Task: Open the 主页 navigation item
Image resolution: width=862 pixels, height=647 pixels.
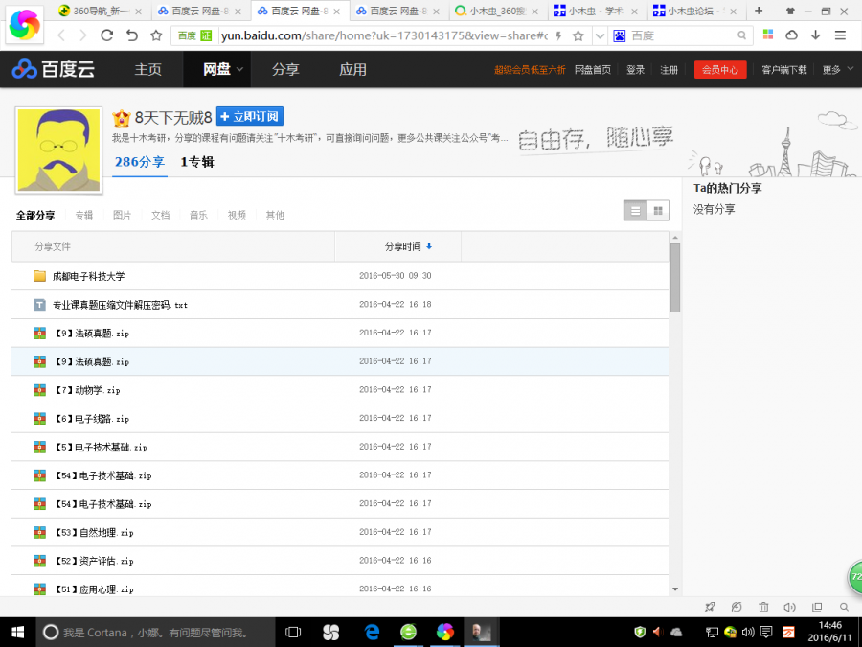Action: tap(147, 69)
